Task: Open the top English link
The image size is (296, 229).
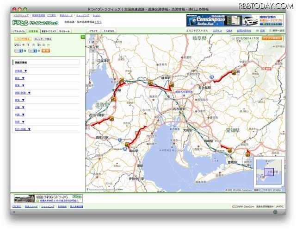Action: click(x=97, y=15)
